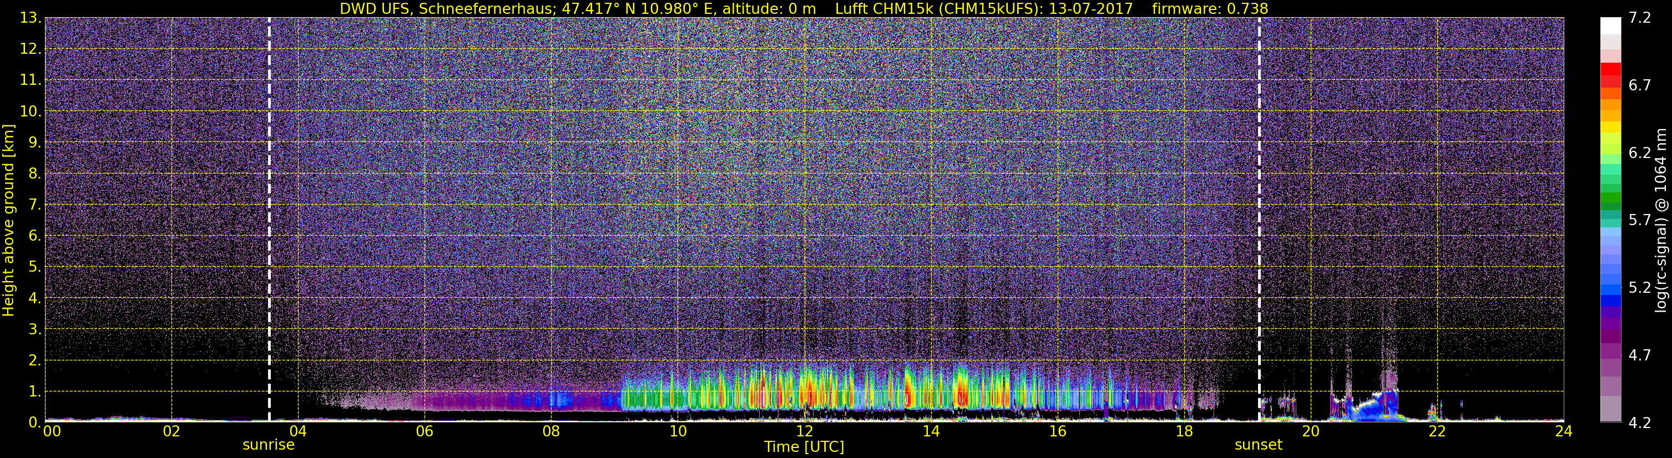Viewport: 1672px width, 458px height.
Task: Click the colorbar value label '6.7'
Action: pos(1640,85)
